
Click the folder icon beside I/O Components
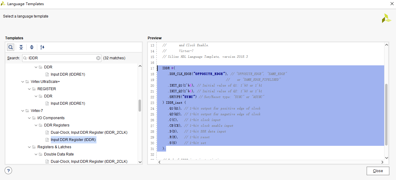click(x=34, y=118)
